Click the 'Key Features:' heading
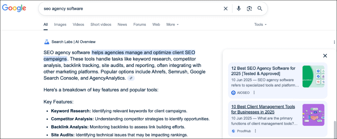This screenshot has height=139, width=337. point(59,102)
